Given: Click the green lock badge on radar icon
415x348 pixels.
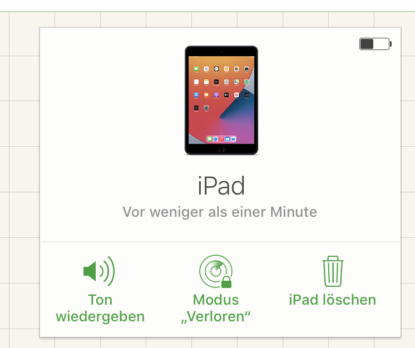Looking at the screenshot, I should pos(226,282).
